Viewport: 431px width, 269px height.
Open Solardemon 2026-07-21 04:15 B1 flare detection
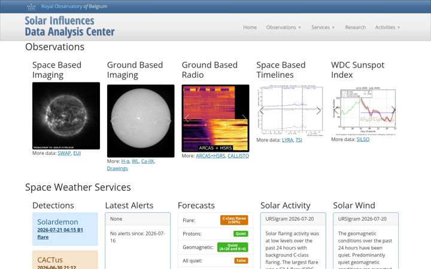pyautogui.click(x=60, y=233)
